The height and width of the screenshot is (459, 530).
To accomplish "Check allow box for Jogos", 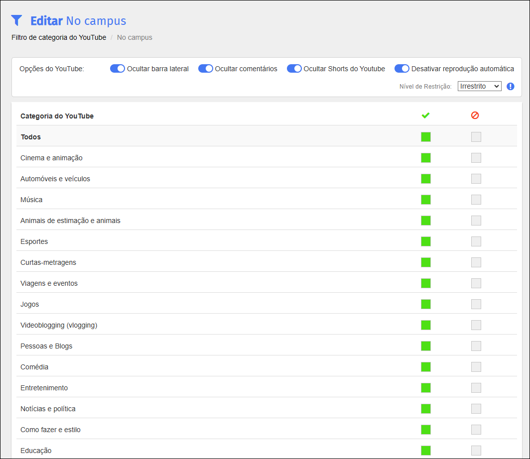I will pyautogui.click(x=426, y=304).
